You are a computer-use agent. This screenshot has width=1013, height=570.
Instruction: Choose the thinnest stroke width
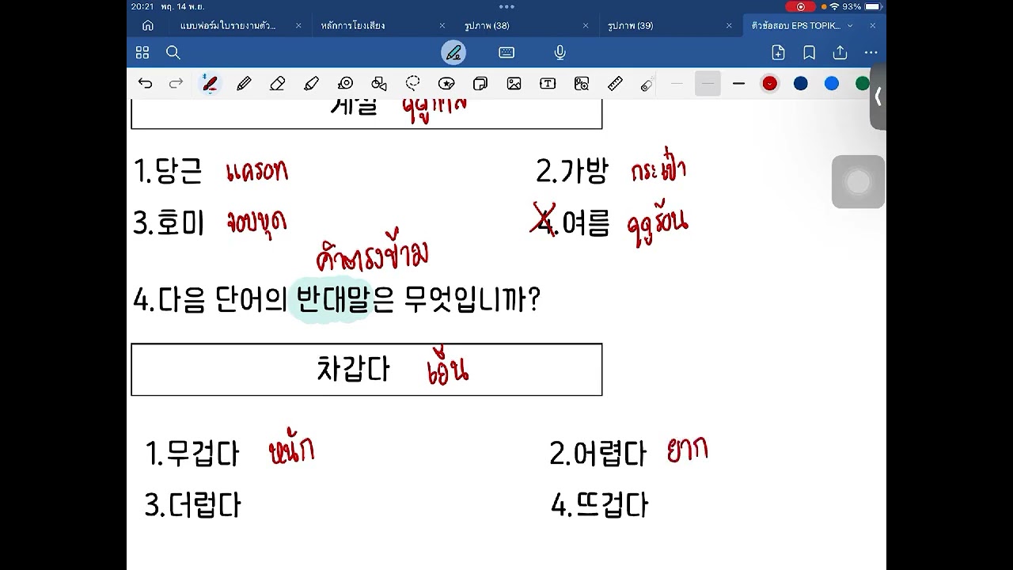[677, 83]
